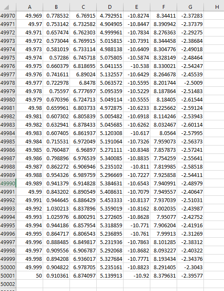
Task: Click cell containing 8.18405
Action: pyautogui.click(x=164, y=100)
